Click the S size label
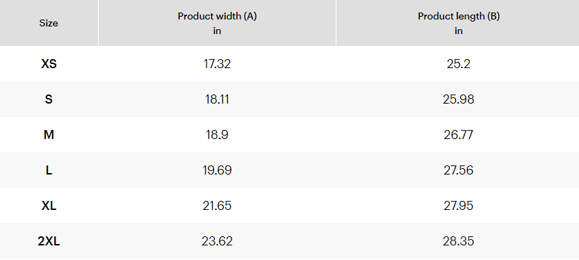Viewport: 579px width, 260px height. point(49,99)
